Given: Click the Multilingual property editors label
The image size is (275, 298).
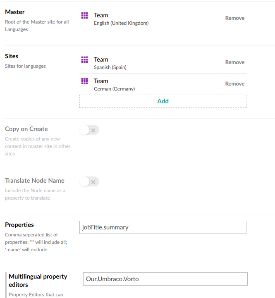Looking at the screenshot, I should pyautogui.click(x=38, y=281).
